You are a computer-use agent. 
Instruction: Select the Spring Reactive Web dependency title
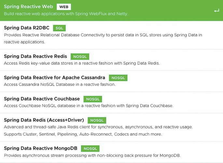pyautogui.click(x=28, y=7)
